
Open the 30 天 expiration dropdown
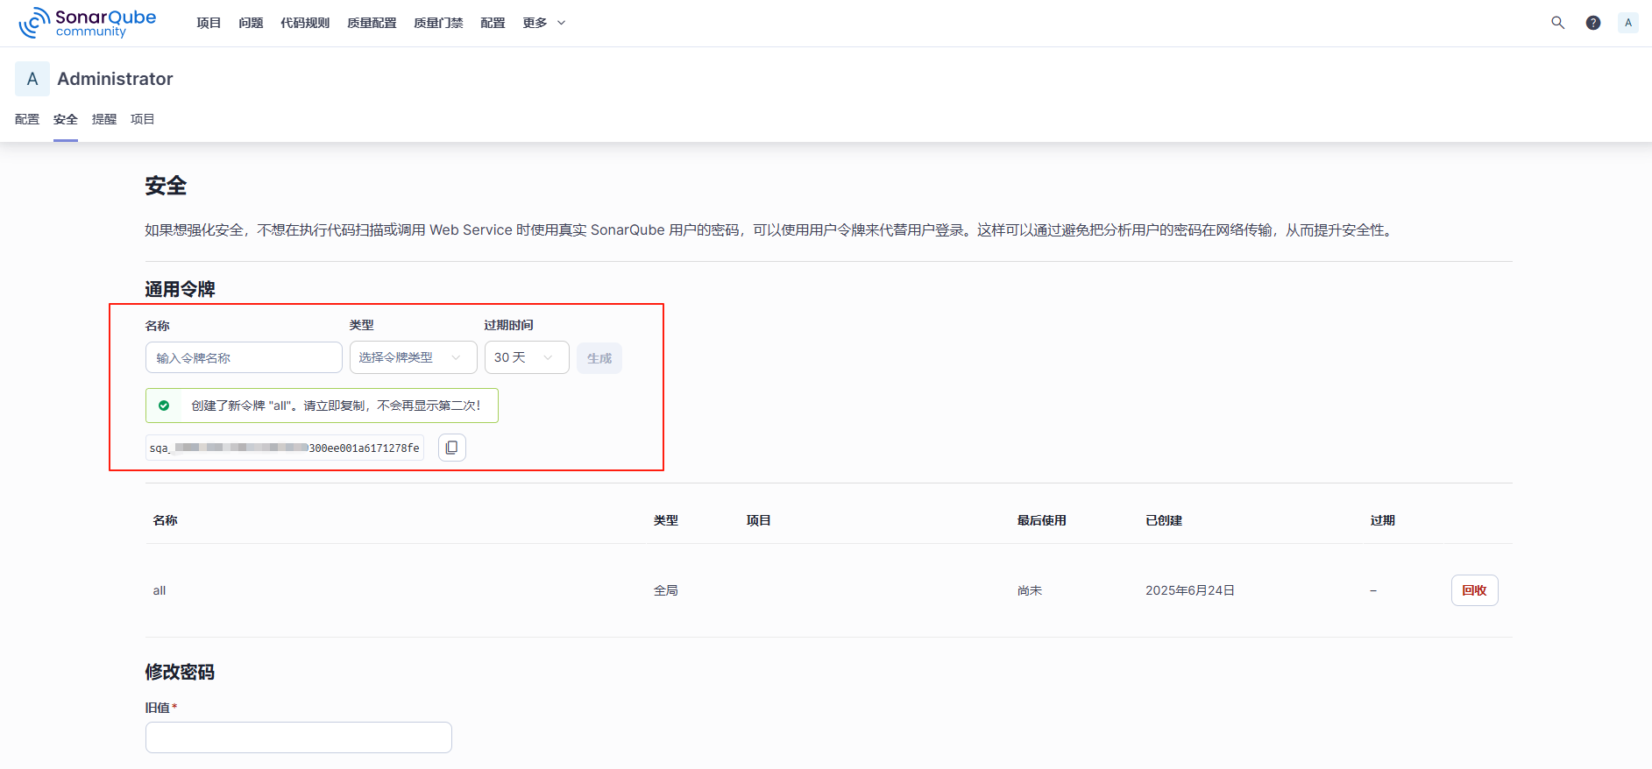tap(526, 357)
